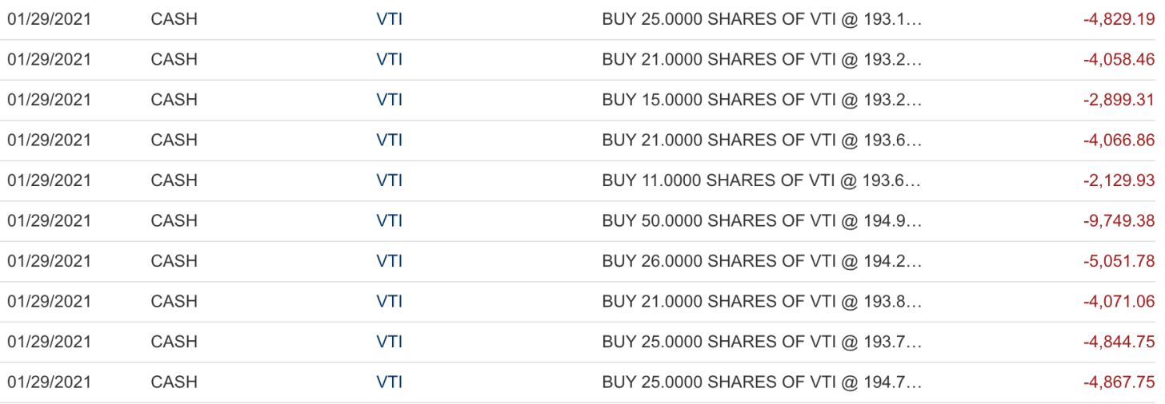This screenshot has height=404, width=1165.
Task: Open VTI link in the -4,867.75 row
Action: 389,382
